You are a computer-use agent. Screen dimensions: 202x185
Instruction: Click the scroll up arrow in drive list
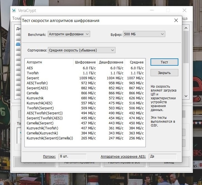[186, 28]
